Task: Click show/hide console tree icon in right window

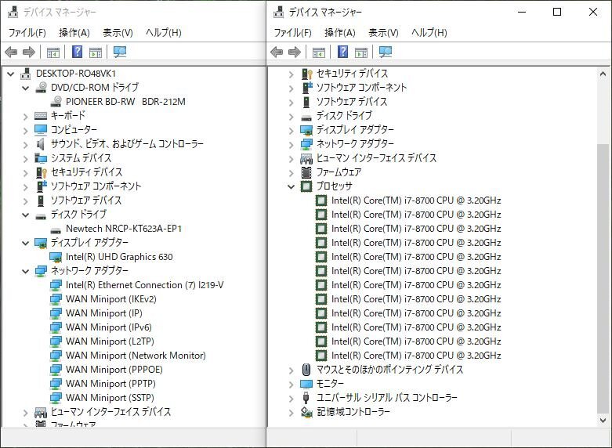Action: 318,52
